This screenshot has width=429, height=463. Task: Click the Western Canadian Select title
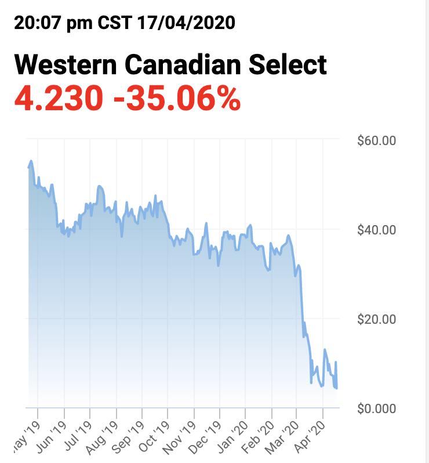170,64
